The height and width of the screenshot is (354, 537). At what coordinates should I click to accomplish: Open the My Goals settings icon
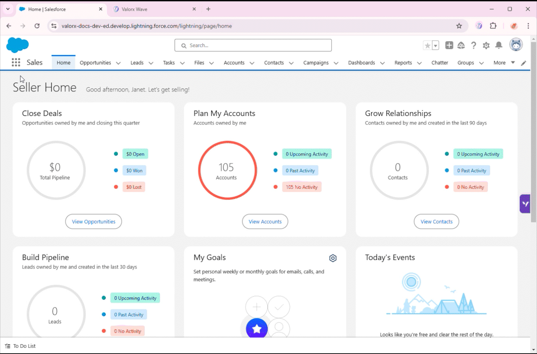pos(333,258)
